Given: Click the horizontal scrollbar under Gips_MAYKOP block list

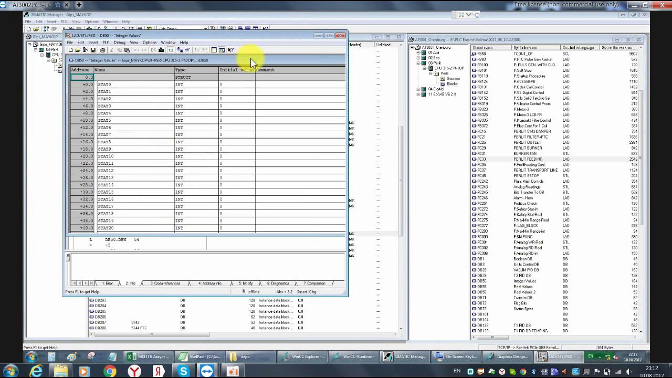Looking at the screenshot, I should coord(151,334).
